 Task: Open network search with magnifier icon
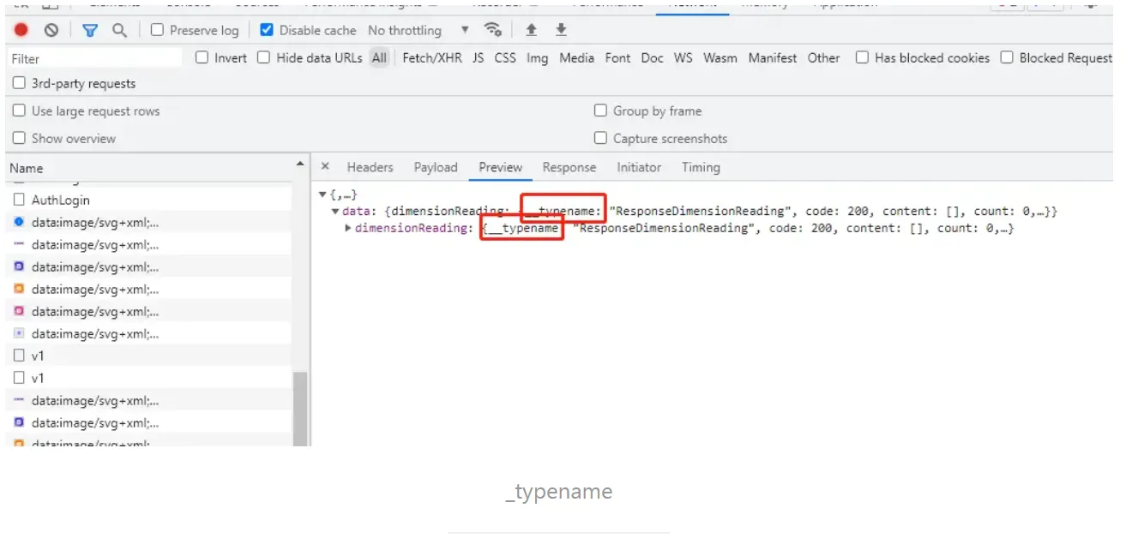pyautogui.click(x=119, y=30)
